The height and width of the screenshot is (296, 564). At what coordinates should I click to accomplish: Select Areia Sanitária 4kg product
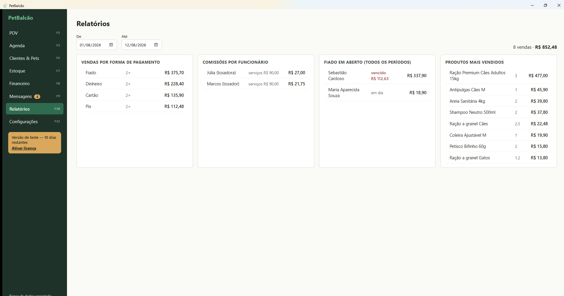tap(498, 101)
